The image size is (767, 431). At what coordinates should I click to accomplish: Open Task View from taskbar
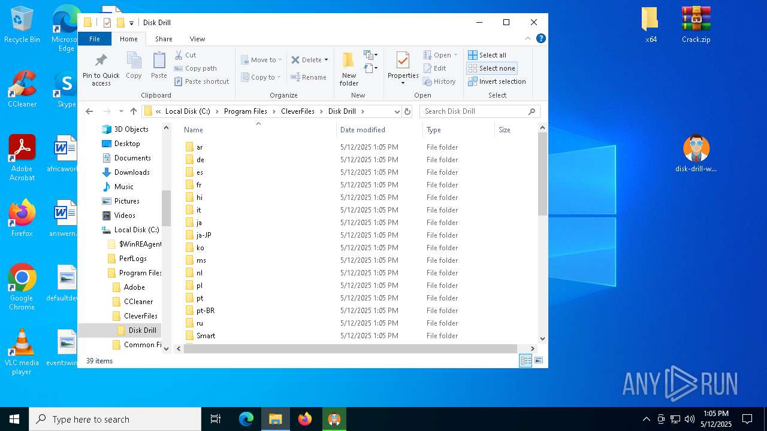216,419
